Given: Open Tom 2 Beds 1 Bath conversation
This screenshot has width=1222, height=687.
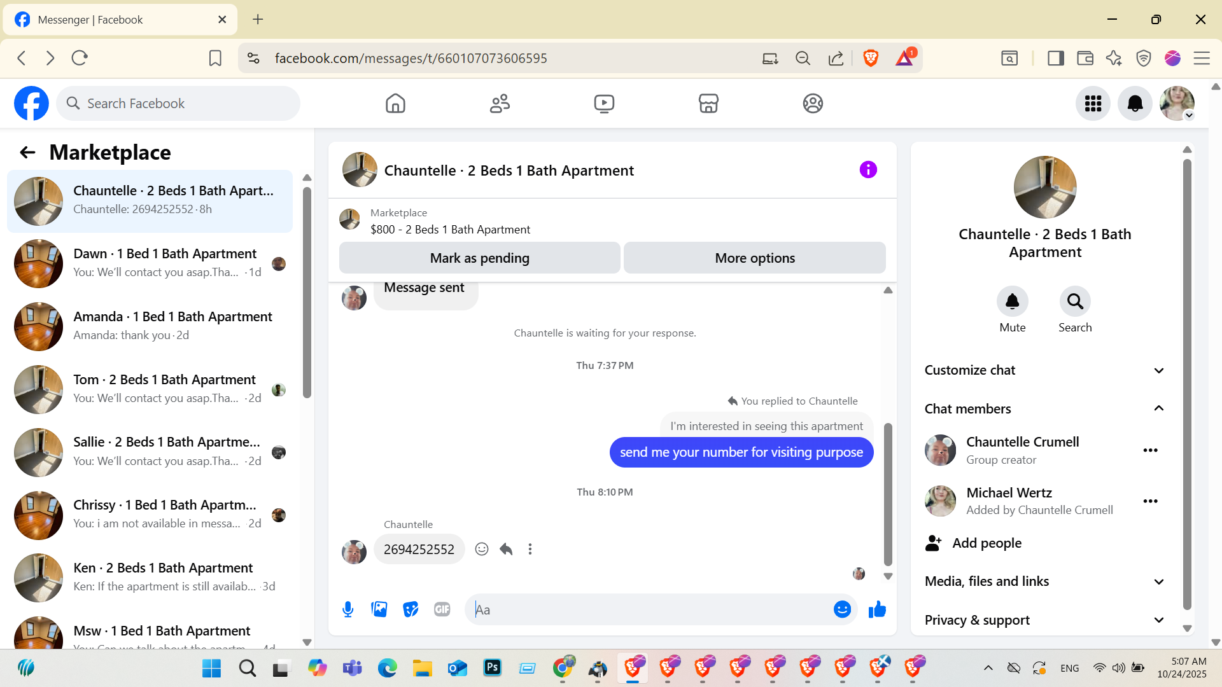Looking at the screenshot, I should 150,389.
